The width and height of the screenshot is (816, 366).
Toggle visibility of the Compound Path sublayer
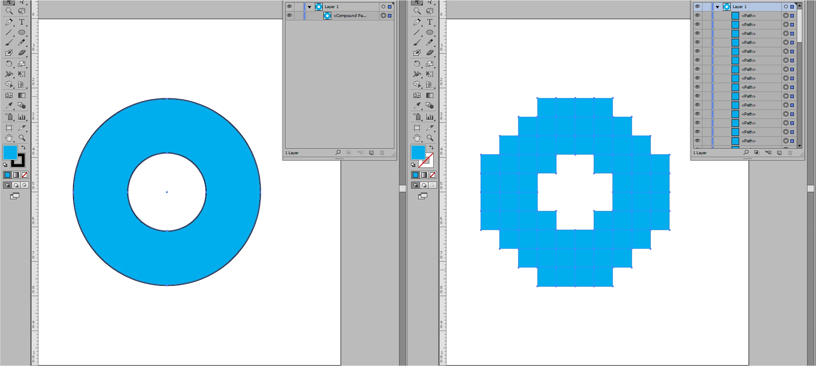[x=289, y=15]
